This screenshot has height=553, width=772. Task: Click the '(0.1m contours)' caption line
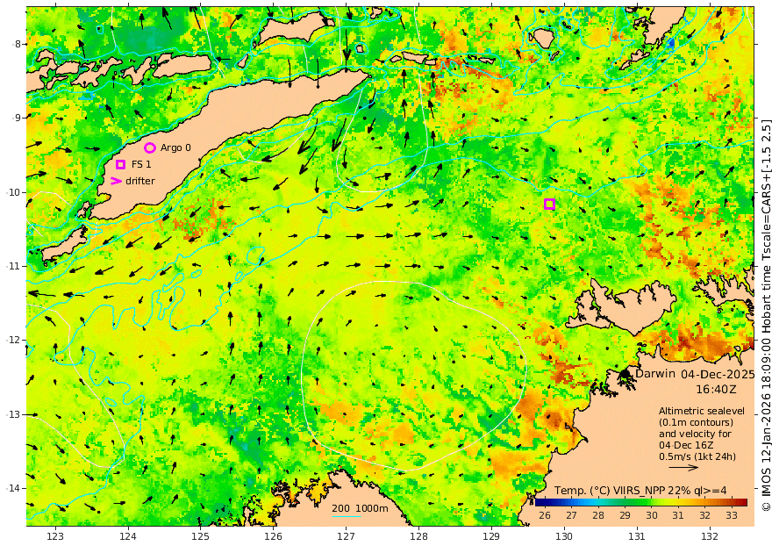coord(696,422)
